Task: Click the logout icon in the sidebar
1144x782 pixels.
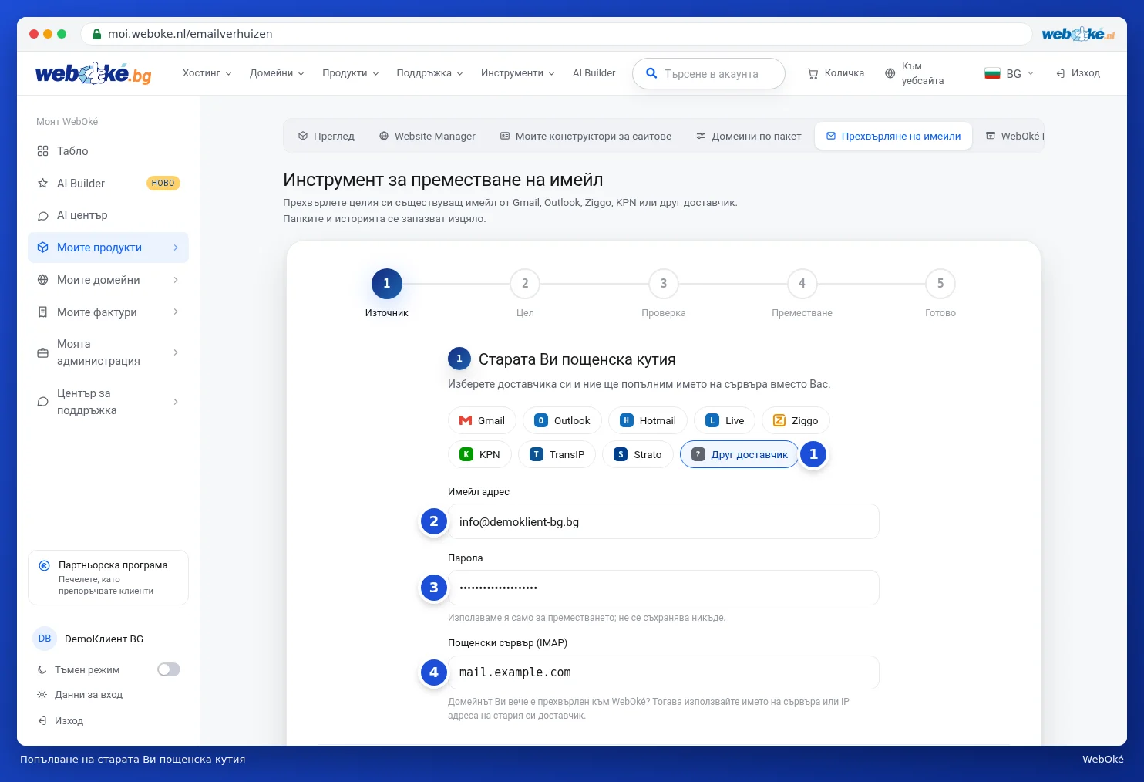Action: pos(42,721)
